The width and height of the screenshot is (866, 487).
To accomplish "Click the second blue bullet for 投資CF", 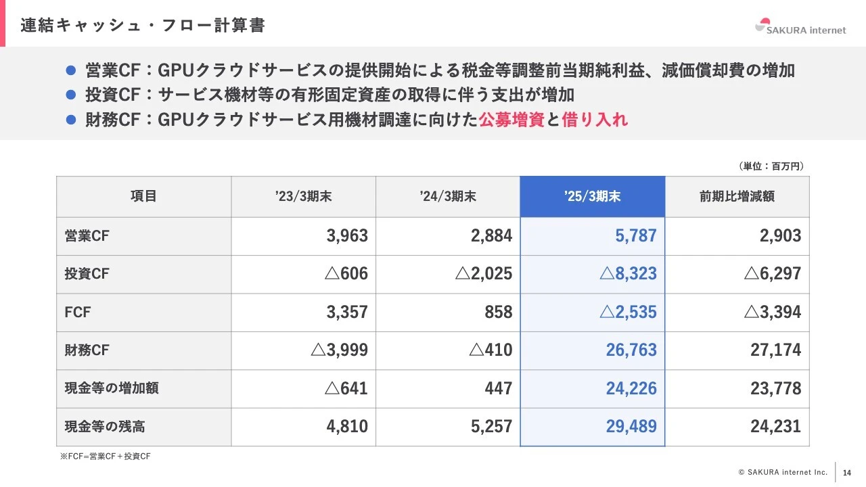I will [x=70, y=95].
